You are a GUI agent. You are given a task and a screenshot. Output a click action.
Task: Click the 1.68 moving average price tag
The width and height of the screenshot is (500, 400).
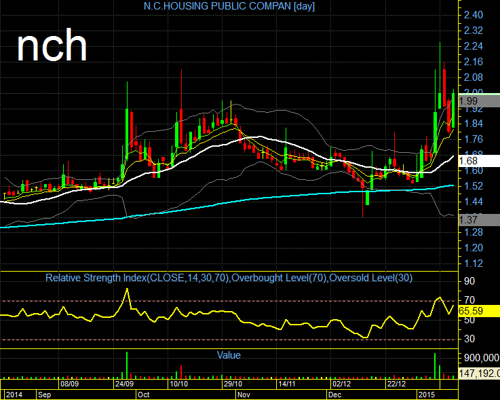479,161
